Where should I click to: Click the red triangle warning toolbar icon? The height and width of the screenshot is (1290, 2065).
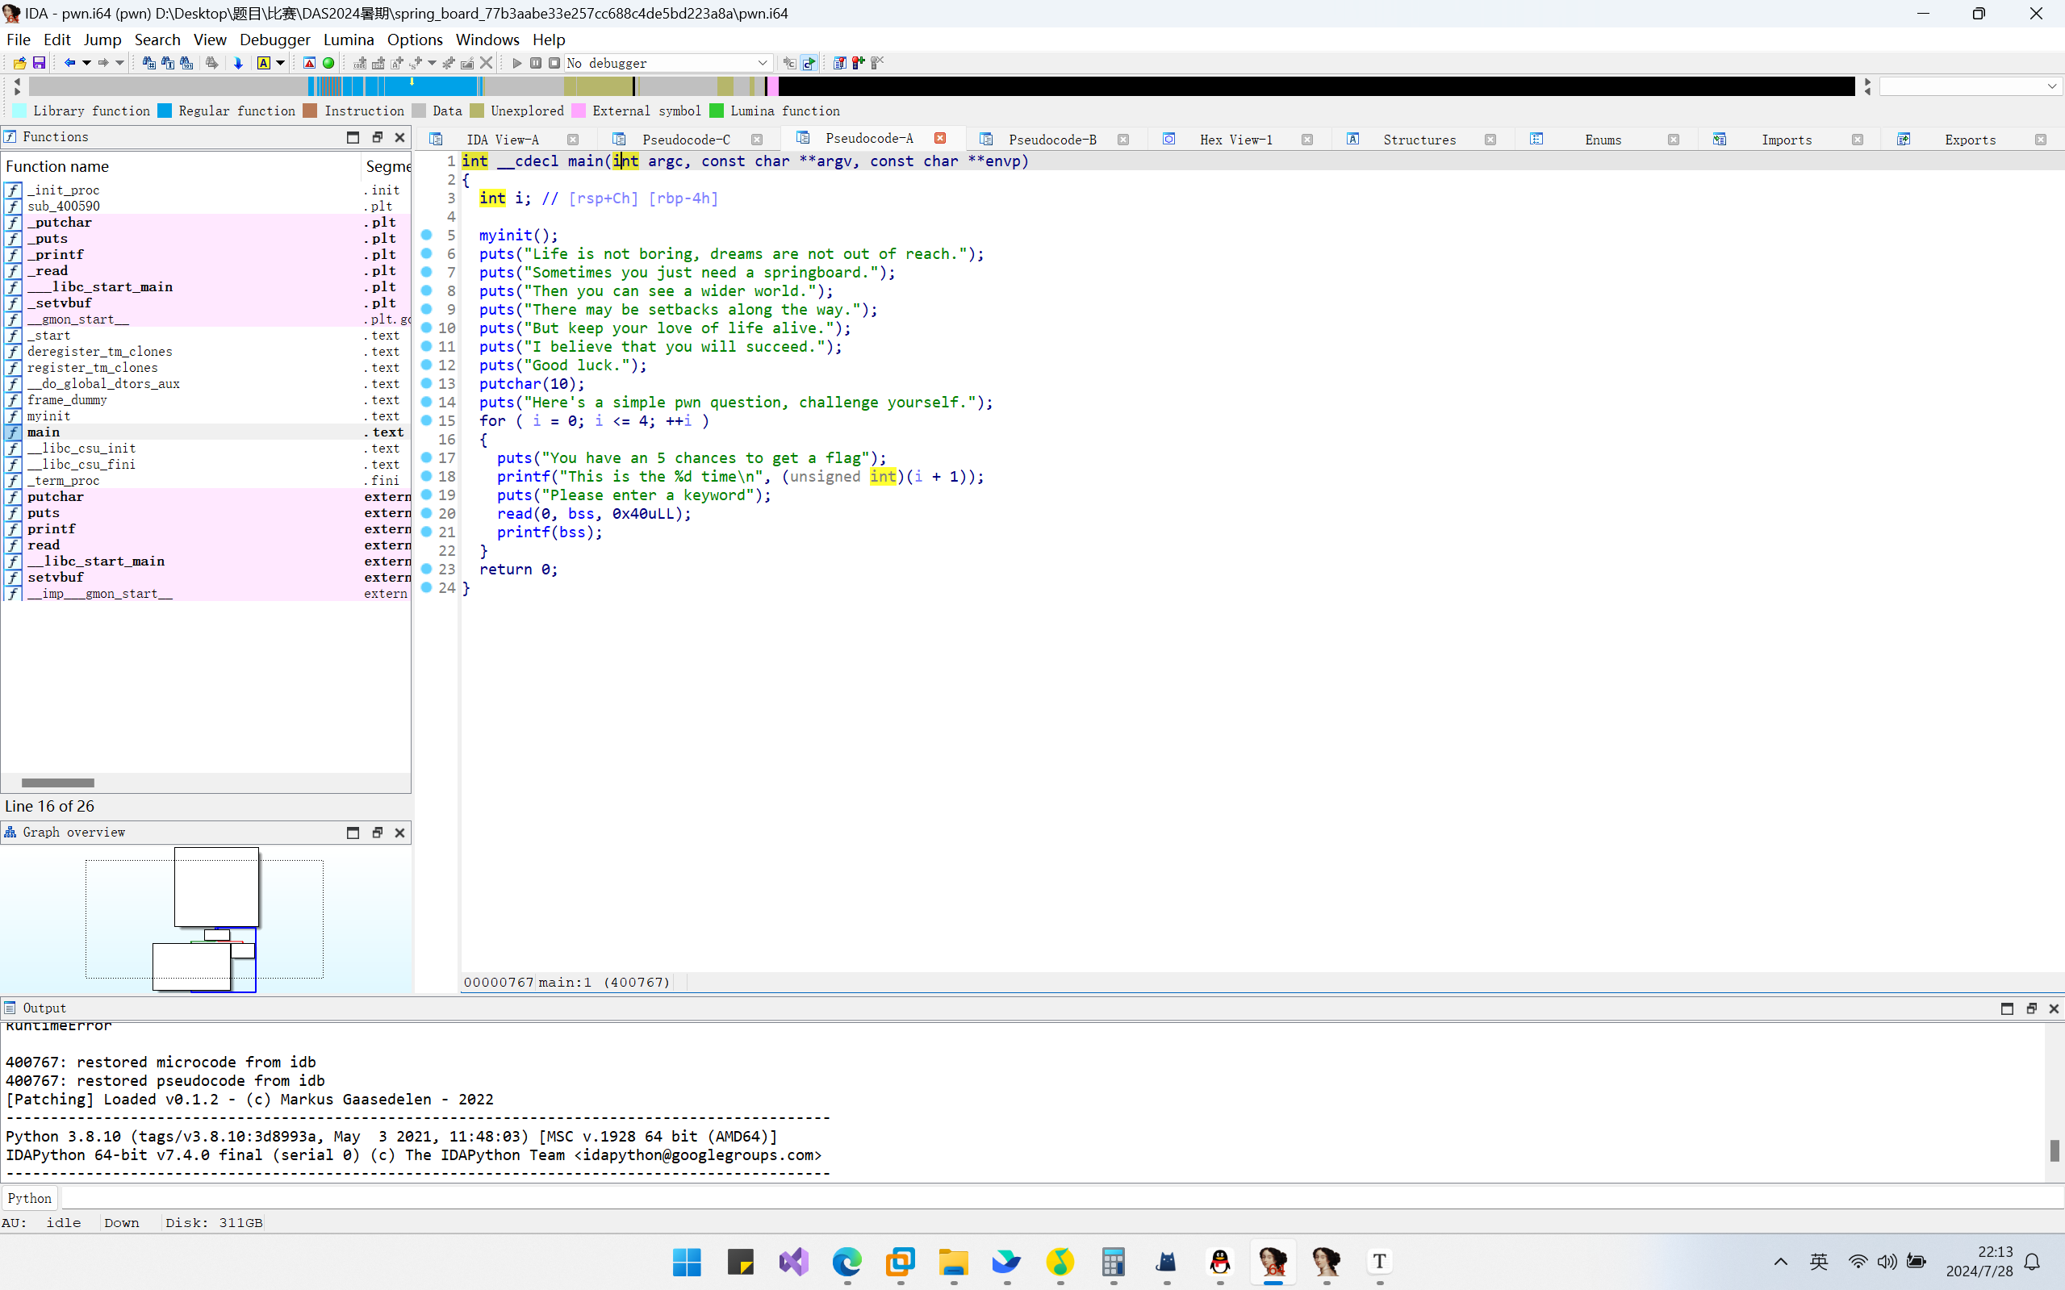(310, 63)
